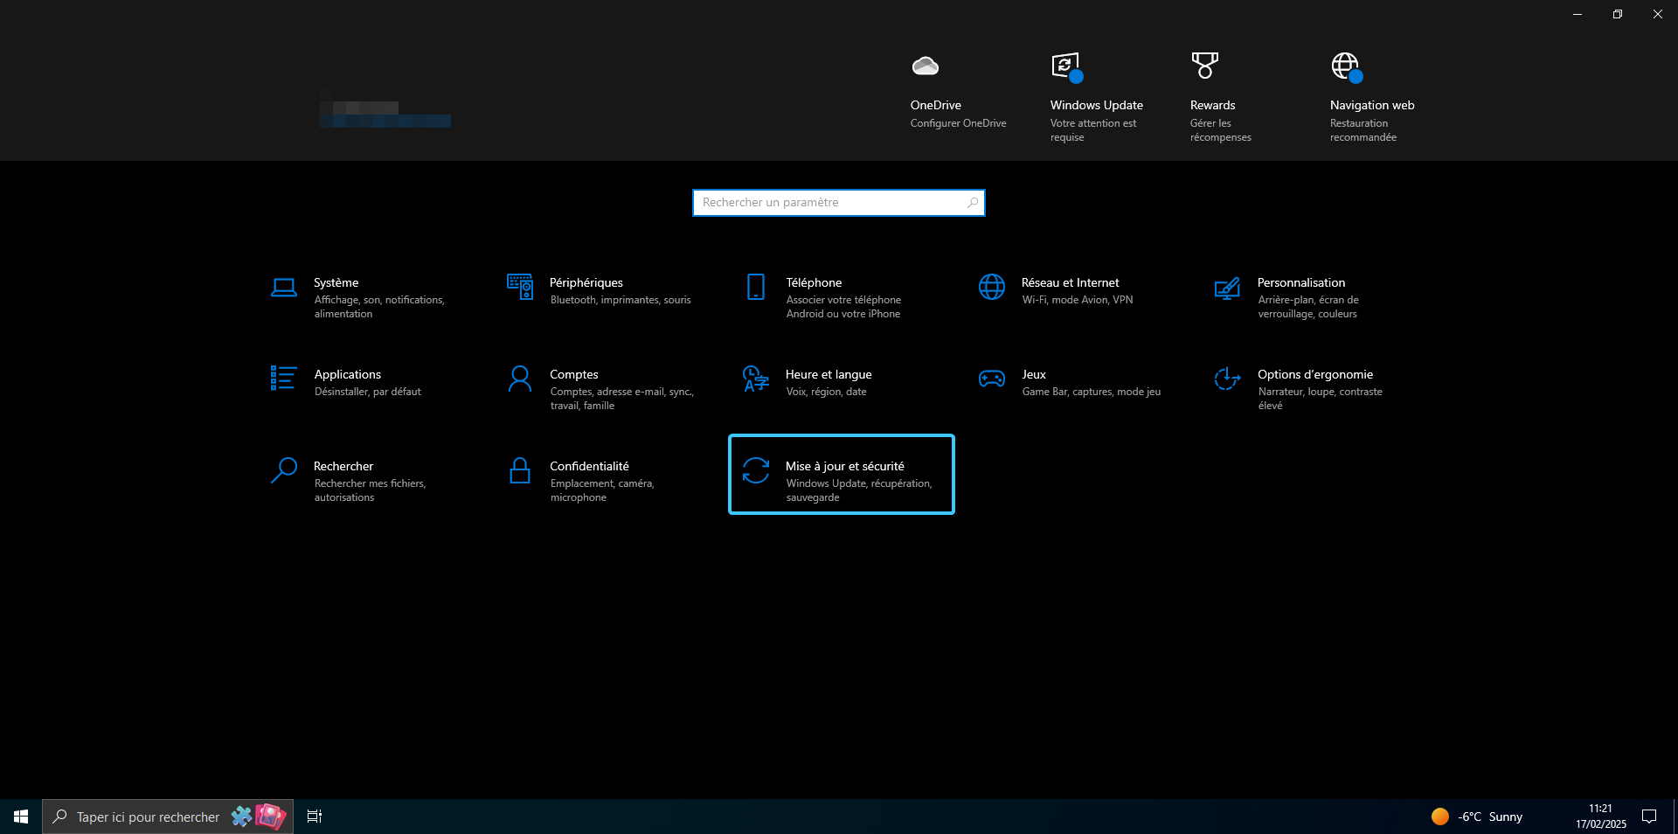Click 'Emplacement, caméra, microphone' description
The image size is (1678, 834).
(x=602, y=490)
